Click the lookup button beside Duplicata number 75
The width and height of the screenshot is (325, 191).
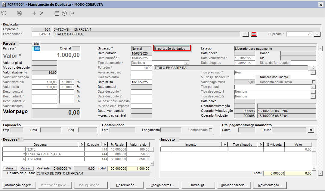[x=317, y=34]
